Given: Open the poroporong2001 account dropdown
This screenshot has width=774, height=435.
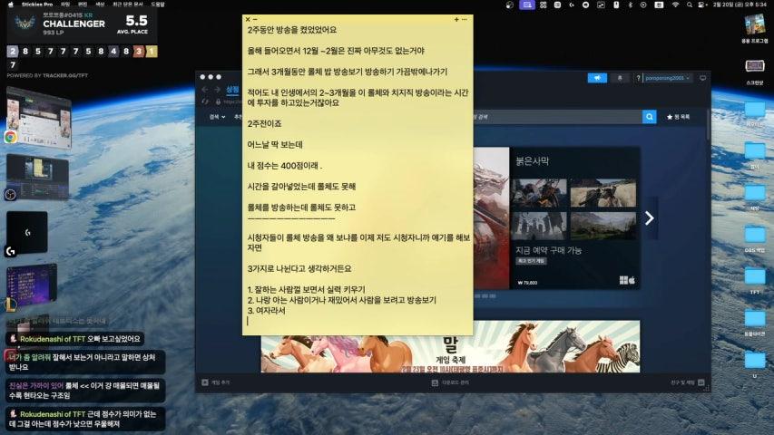Looking at the screenshot, I should (x=665, y=78).
